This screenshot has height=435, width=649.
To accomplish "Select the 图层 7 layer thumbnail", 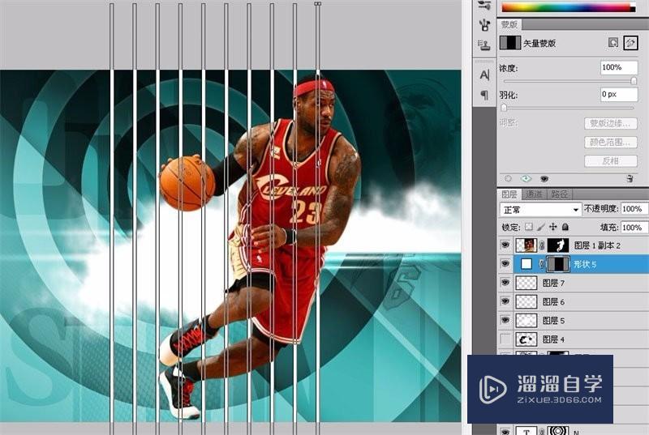I will [526, 283].
